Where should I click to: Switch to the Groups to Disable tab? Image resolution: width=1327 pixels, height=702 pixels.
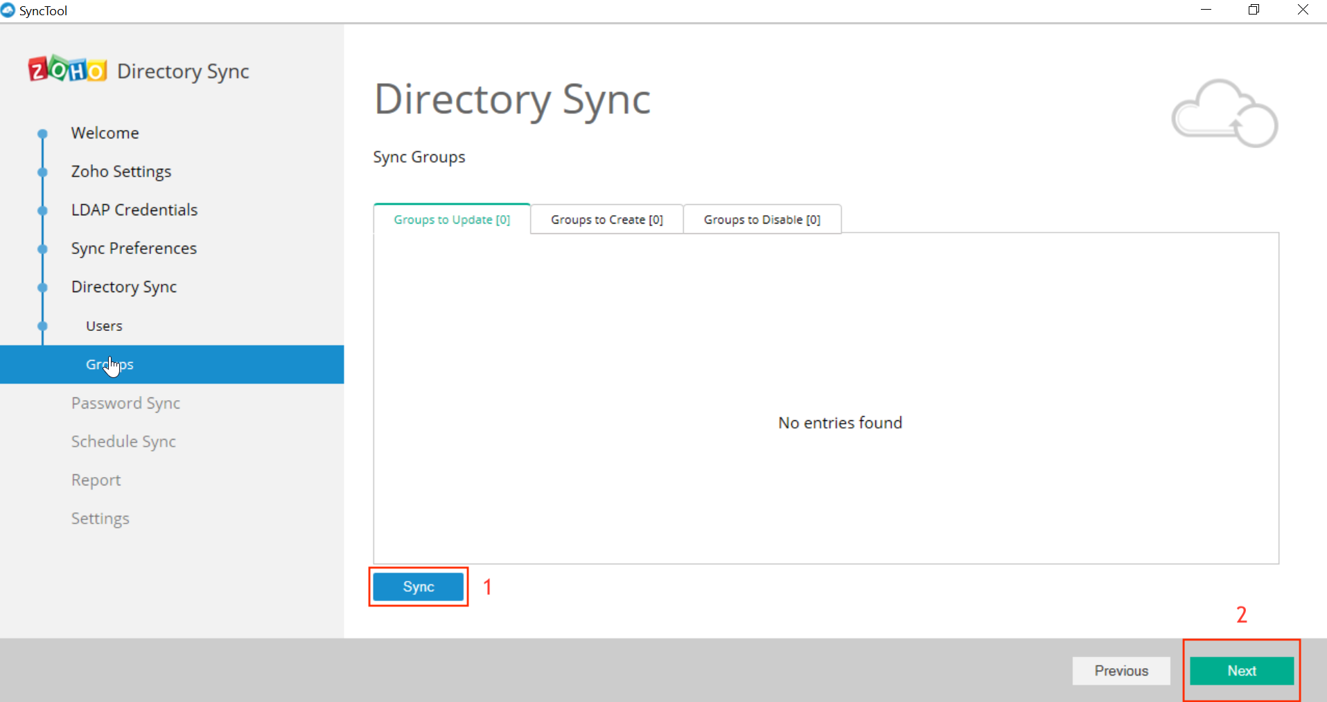click(762, 219)
